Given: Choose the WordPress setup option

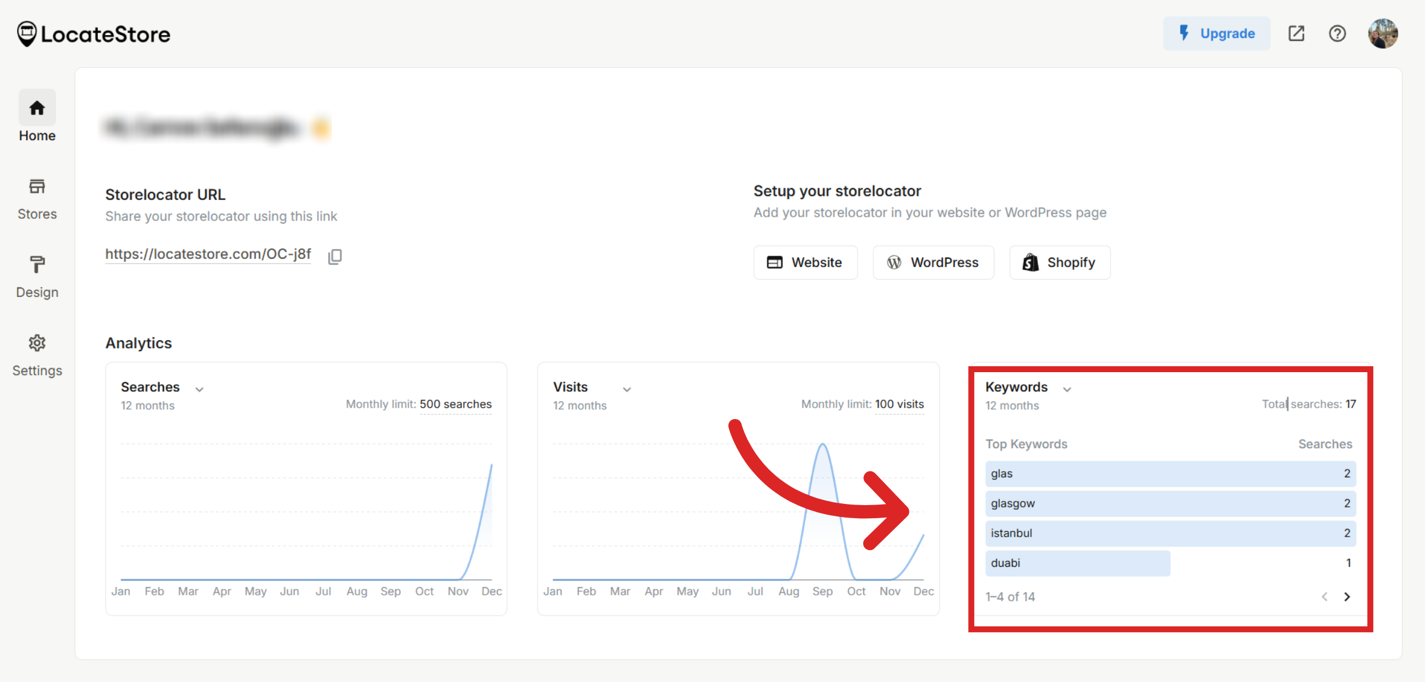Looking at the screenshot, I should (933, 262).
